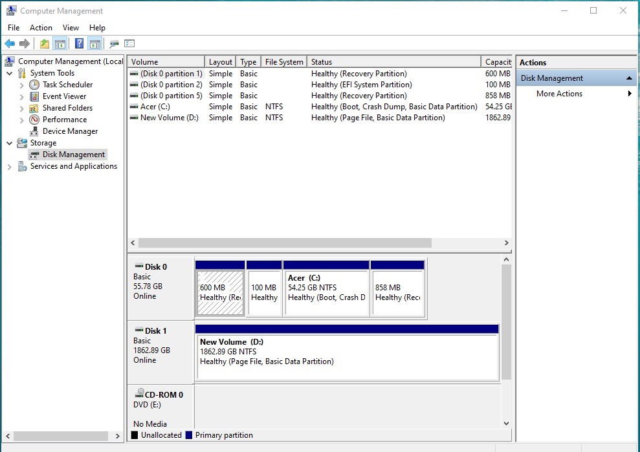Click the Disk 0 label panel
Image resolution: width=640 pixels, height=452 pixels.
[x=161, y=288]
